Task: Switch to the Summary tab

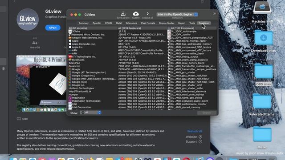Action: [83, 23]
